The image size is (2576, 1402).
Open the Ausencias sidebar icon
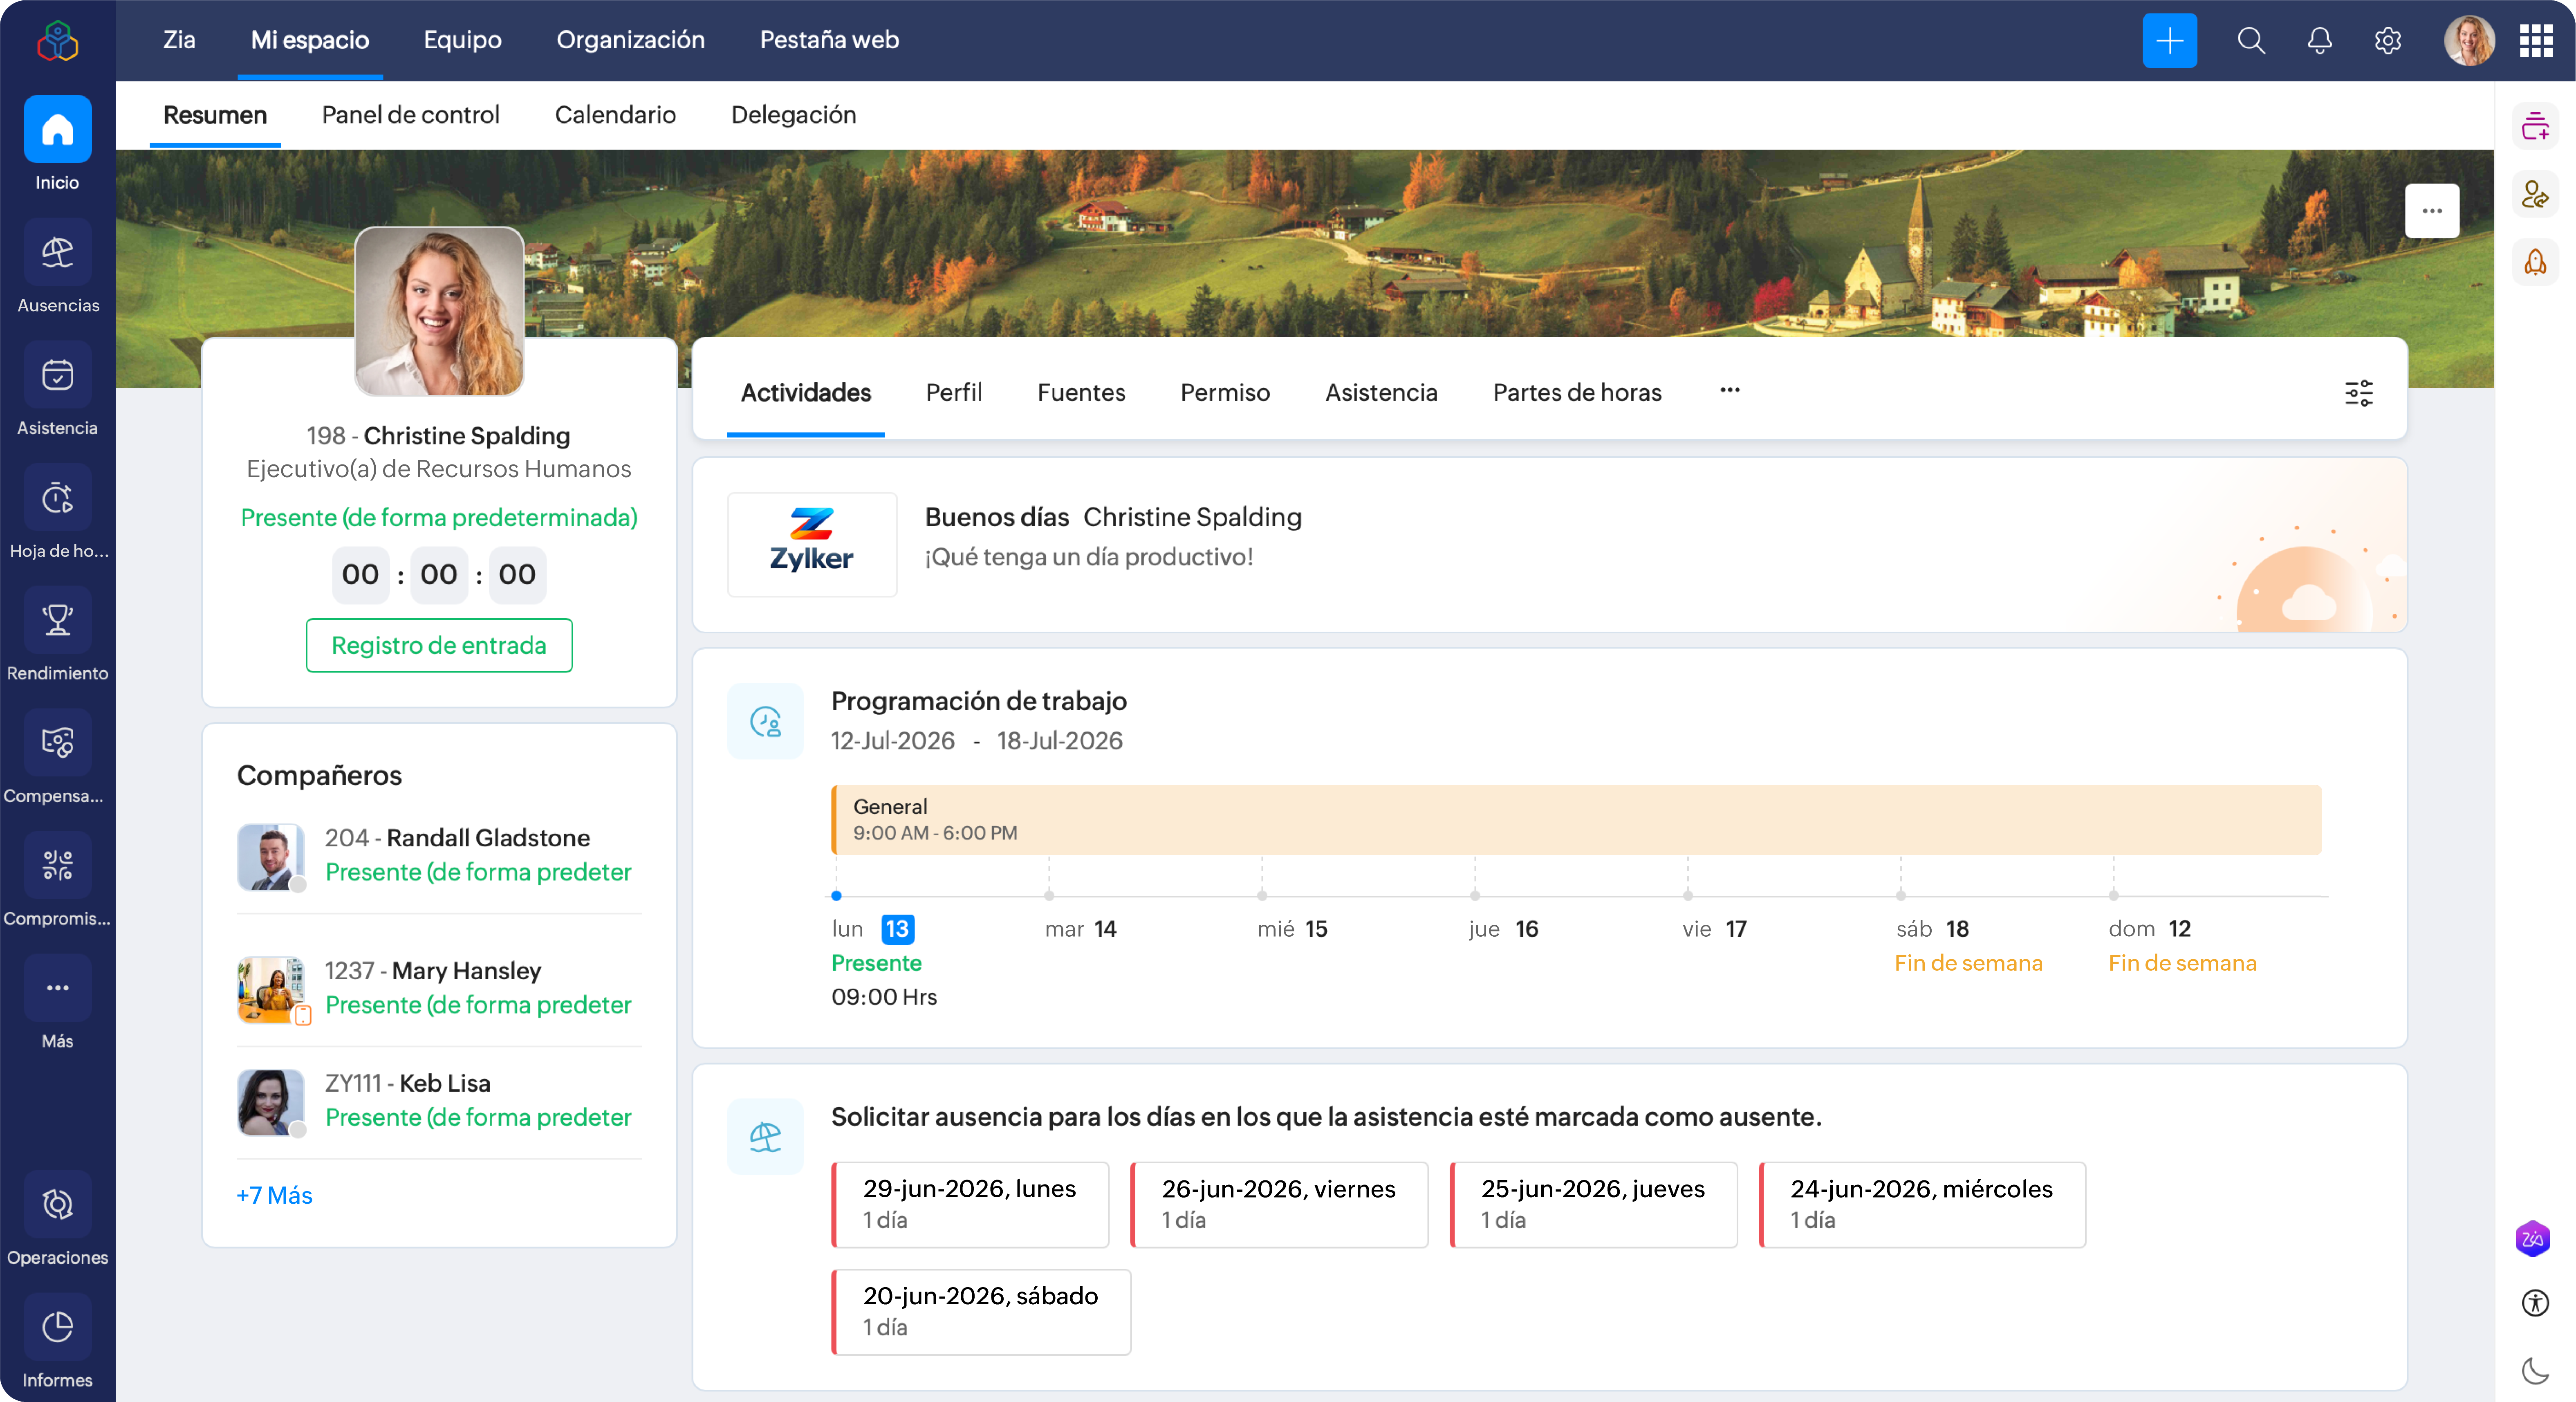click(x=57, y=254)
